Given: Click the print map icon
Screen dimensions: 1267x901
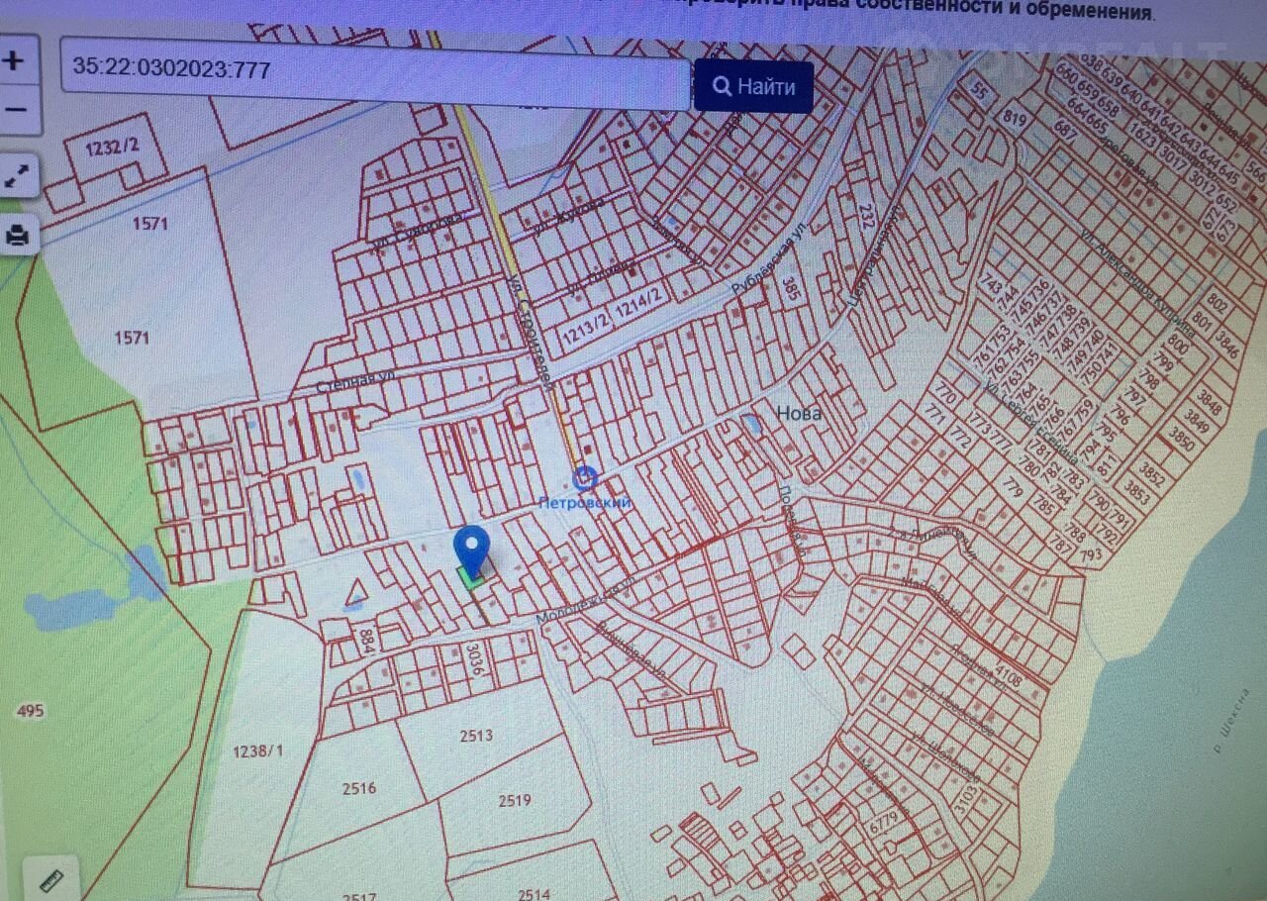Looking at the screenshot, I should point(18,236).
